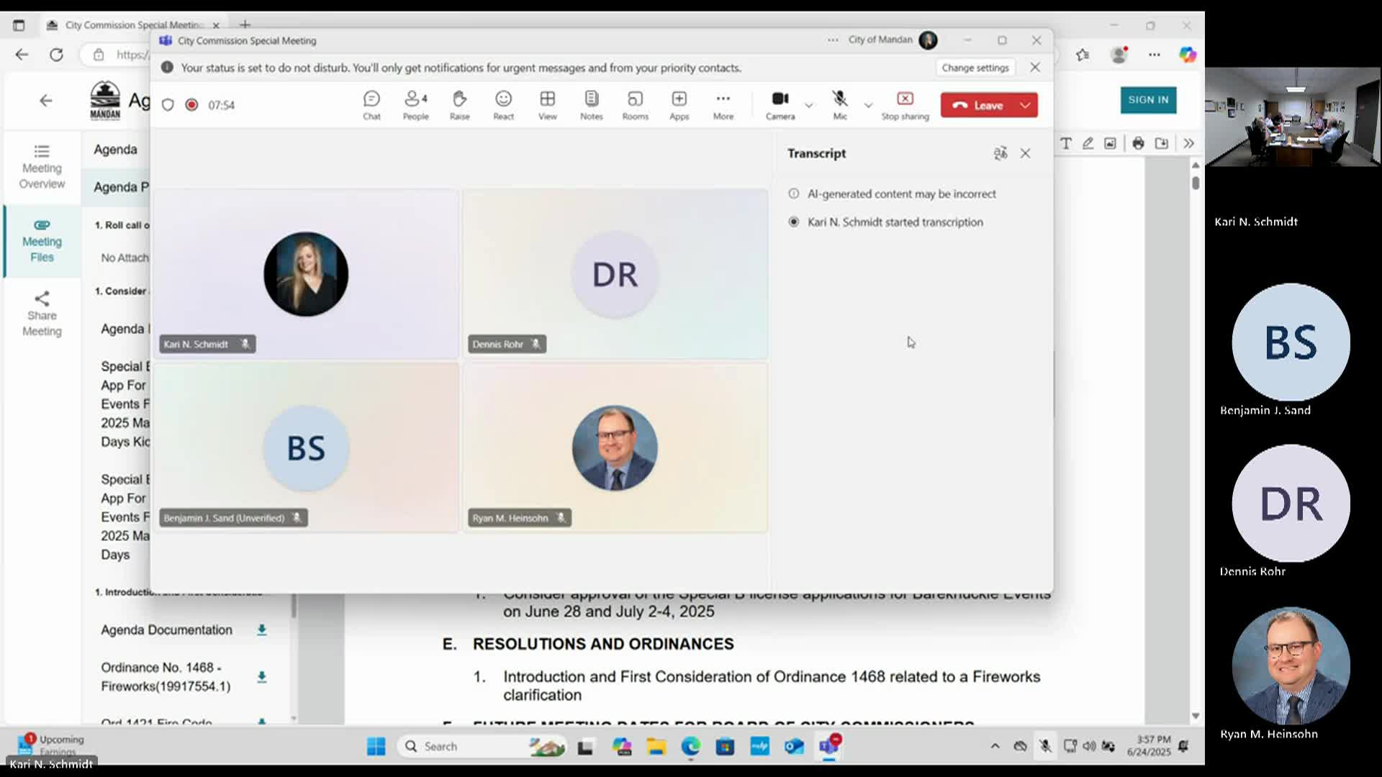Open a new browser tab
The width and height of the screenshot is (1382, 777).
click(x=245, y=25)
